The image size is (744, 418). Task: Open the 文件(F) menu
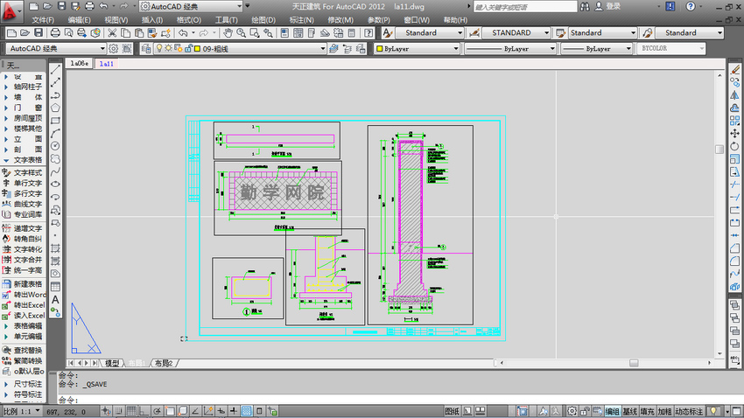43,20
